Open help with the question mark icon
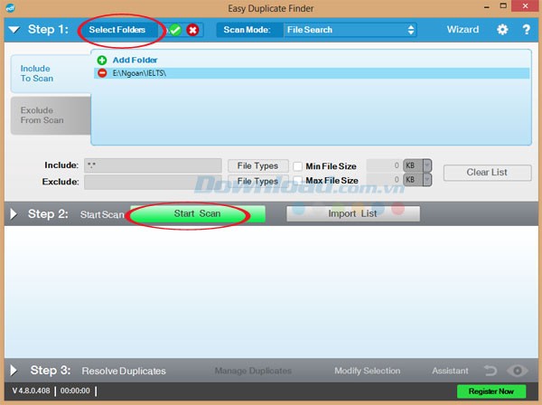Viewport: 542px width, 405px height. pos(526,30)
